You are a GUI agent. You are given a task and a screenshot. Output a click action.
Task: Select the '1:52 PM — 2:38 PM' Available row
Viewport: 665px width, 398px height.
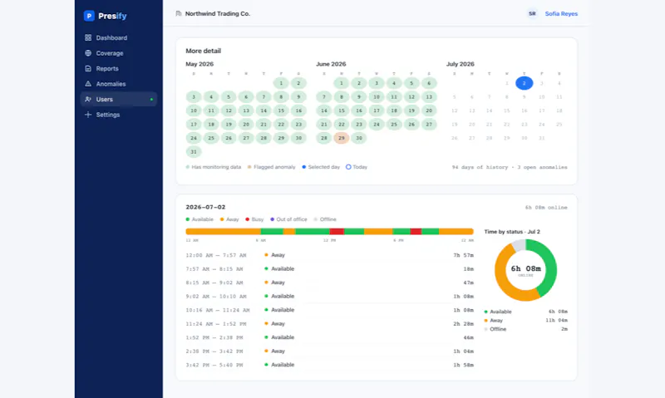point(329,337)
